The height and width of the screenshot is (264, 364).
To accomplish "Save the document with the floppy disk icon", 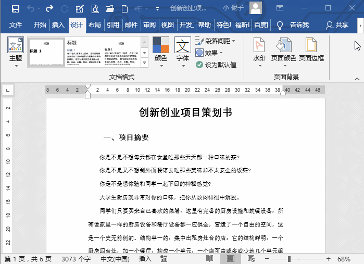I will point(16,9).
